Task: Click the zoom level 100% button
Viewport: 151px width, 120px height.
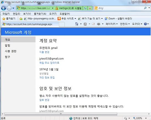Action: [138, 118]
